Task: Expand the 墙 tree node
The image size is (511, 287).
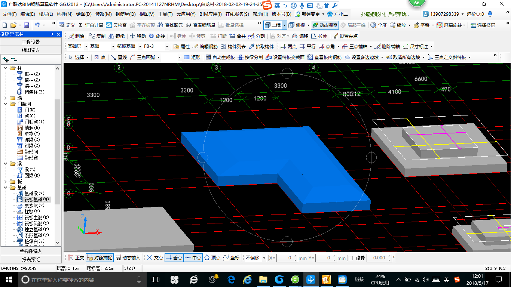Action: tap(6, 98)
